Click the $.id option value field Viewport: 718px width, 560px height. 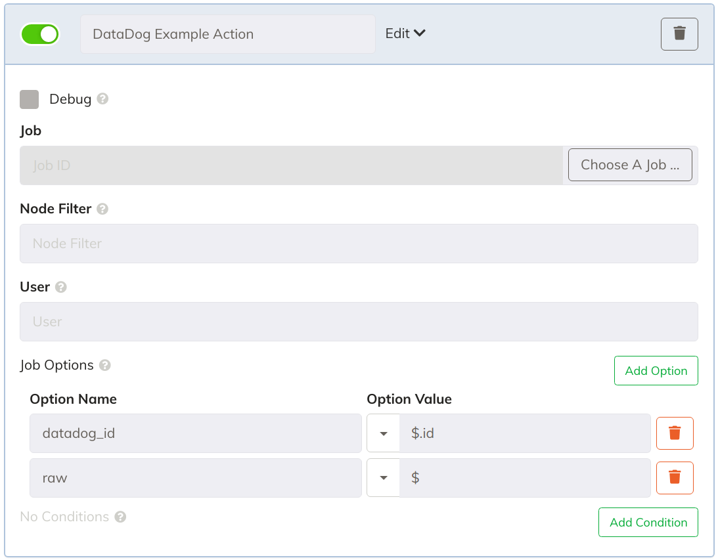coord(525,433)
